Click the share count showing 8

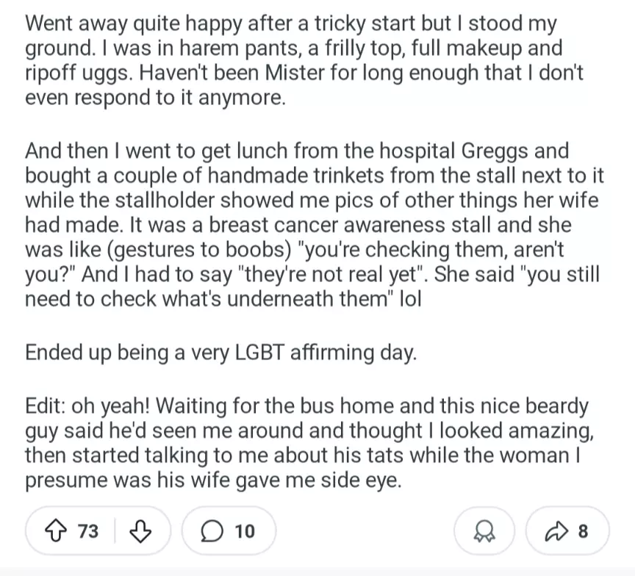[x=583, y=530]
